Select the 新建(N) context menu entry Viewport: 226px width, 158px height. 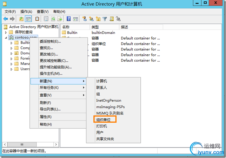(58, 81)
